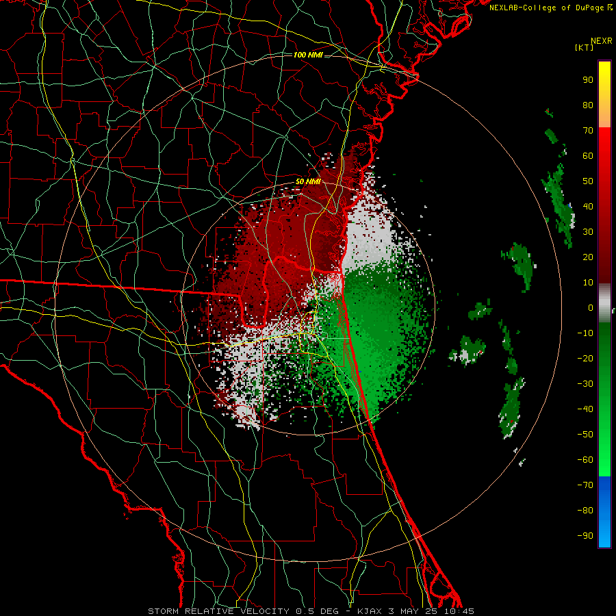616x616 pixels.
Task: Click the -40 scale value
Action: [585, 409]
